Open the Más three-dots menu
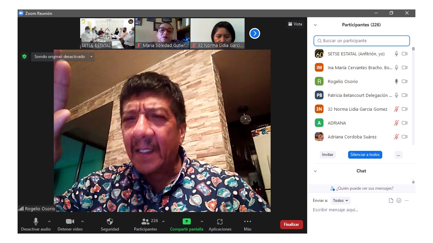 [x=248, y=224]
